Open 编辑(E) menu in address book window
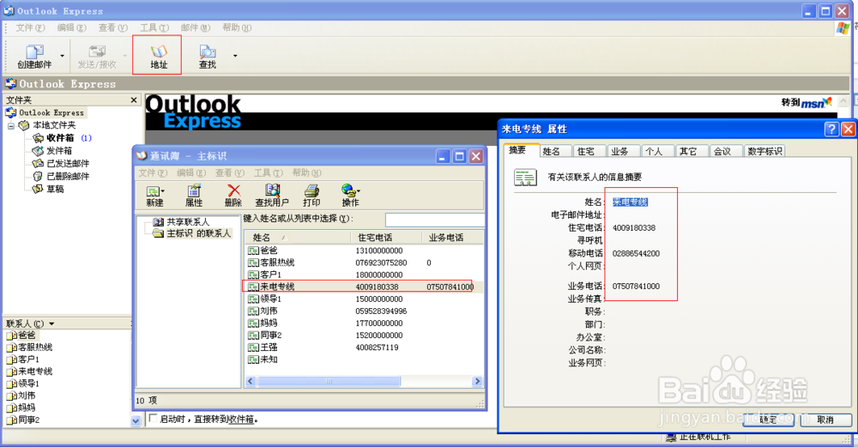This screenshot has height=447, width=858. 192,173
